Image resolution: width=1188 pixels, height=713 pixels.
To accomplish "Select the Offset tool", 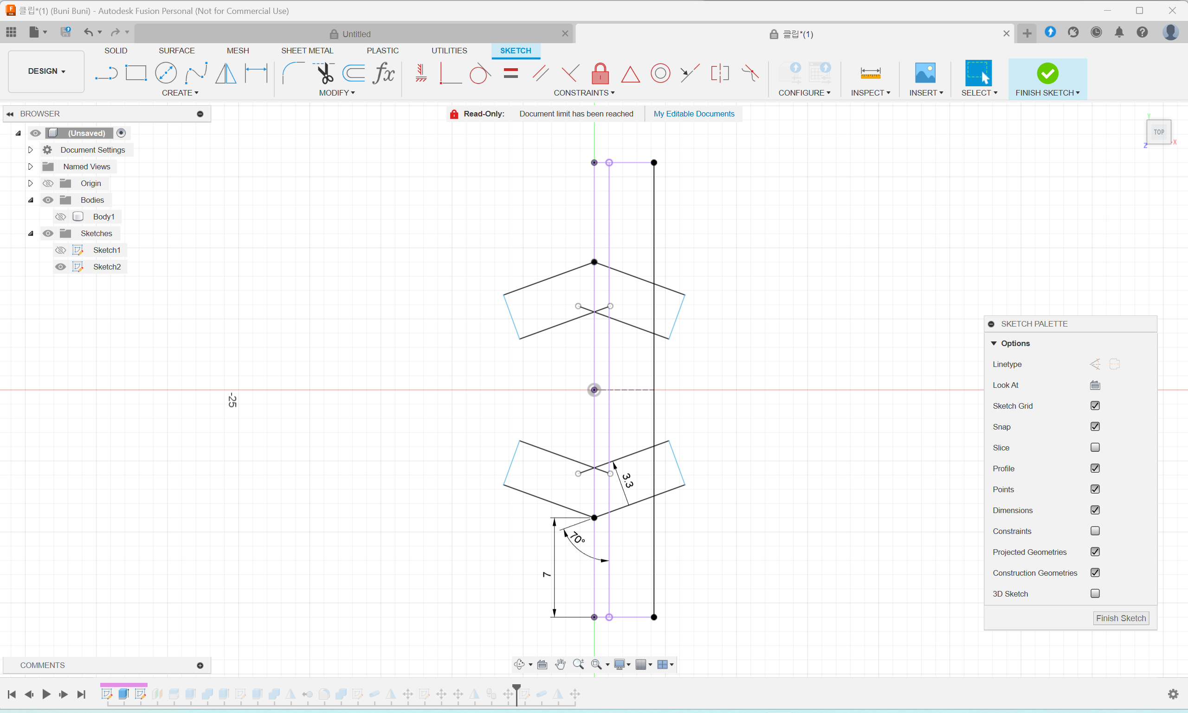I will coord(354,73).
